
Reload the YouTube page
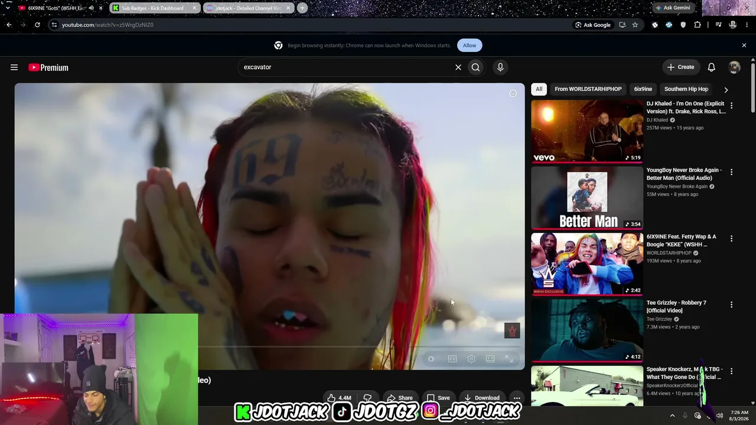click(x=37, y=25)
